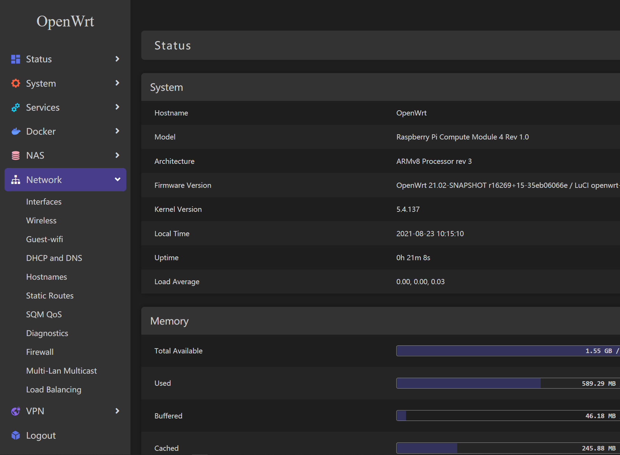
Task: Click the NAS database stack icon
Action: click(x=16, y=155)
